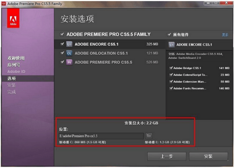Click the 安装 install button
The image size is (235, 168).
coord(208,157)
